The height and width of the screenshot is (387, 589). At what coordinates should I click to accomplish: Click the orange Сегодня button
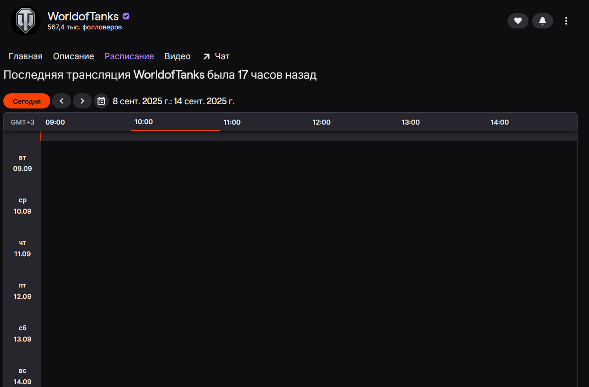click(x=27, y=101)
